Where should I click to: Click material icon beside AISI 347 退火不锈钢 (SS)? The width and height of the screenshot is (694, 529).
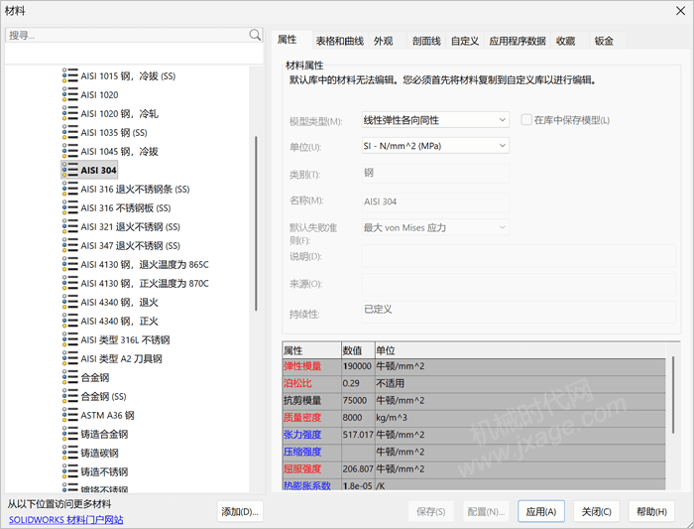[70, 245]
